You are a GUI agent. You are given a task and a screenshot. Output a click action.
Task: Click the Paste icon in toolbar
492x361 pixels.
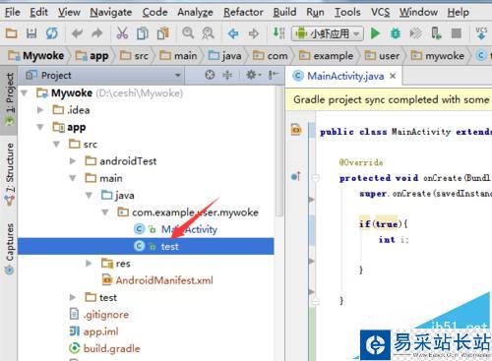pos(163,33)
